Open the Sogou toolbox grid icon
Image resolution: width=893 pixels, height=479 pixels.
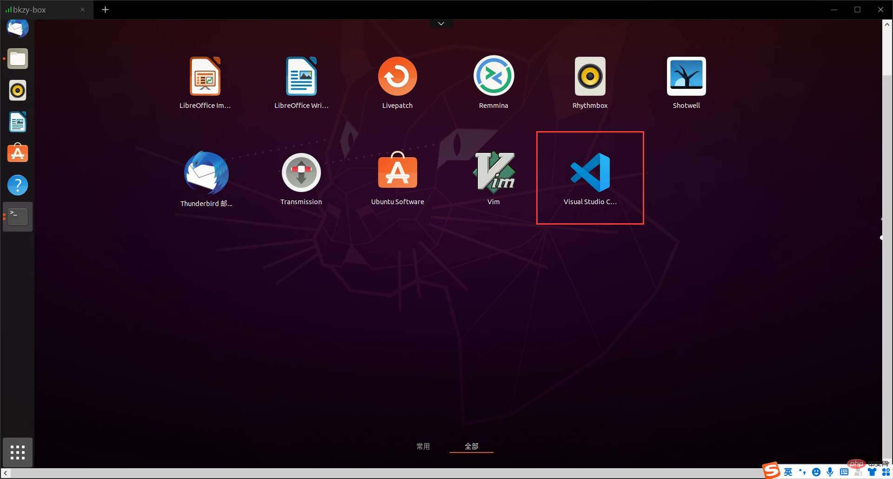click(886, 472)
